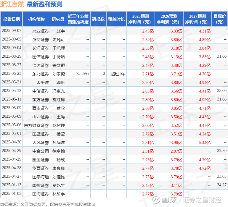The width and height of the screenshot is (228, 207).
Task: Click the date 2025-01-05
Action: [12, 193]
